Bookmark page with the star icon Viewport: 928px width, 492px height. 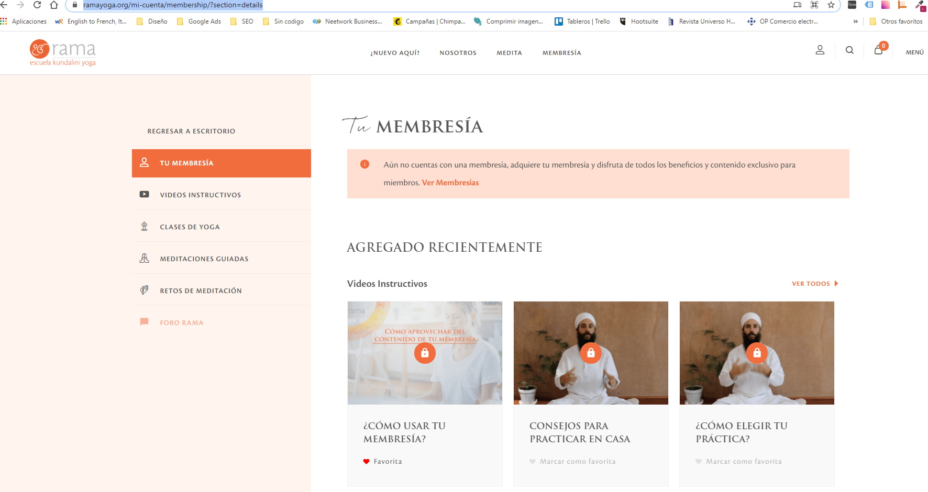coord(831,5)
